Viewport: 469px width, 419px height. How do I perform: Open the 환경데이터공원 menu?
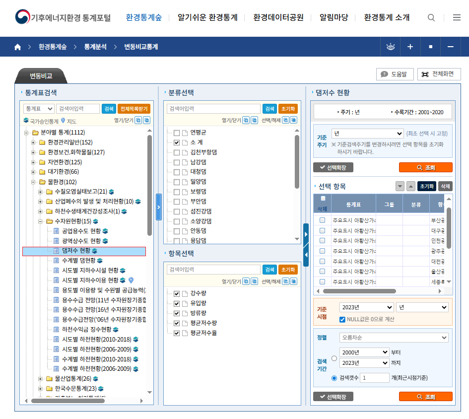point(278,18)
